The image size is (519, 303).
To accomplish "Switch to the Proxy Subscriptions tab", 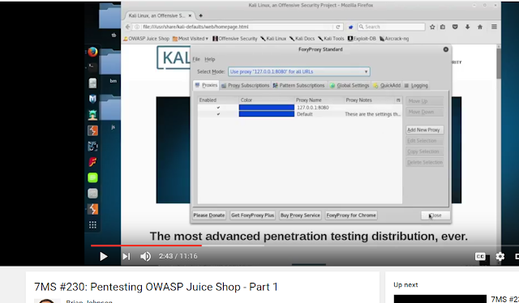I will [x=245, y=85].
